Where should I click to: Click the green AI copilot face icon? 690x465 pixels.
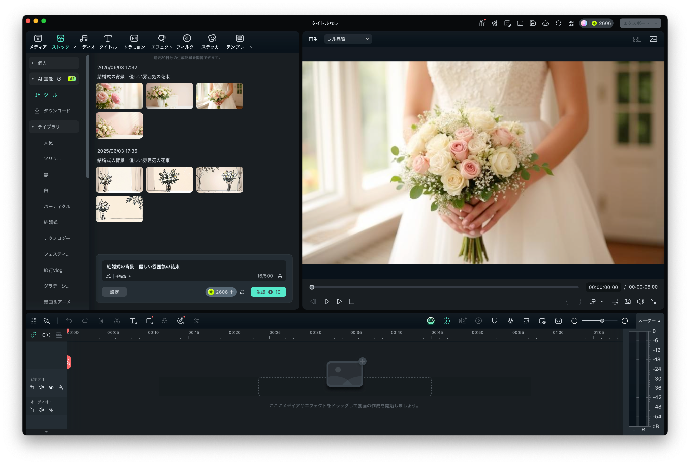click(431, 321)
